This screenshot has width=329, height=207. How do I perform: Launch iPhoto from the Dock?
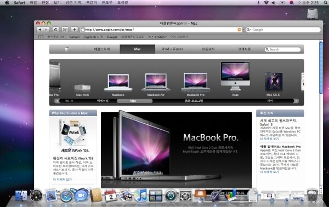click(x=126, y=196)
